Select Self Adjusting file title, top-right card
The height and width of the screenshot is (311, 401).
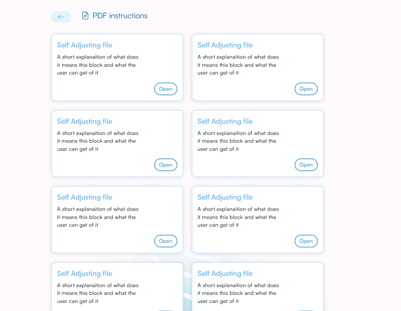point(225,45)
